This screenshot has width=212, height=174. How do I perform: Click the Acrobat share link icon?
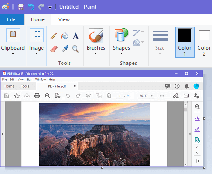(x=176, y=96)
